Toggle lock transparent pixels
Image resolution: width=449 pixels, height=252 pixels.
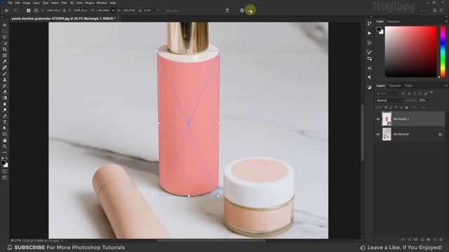386,107
